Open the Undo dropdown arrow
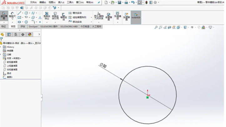The height and width of the screenshot is (127, 226). [x=135, y=2]
